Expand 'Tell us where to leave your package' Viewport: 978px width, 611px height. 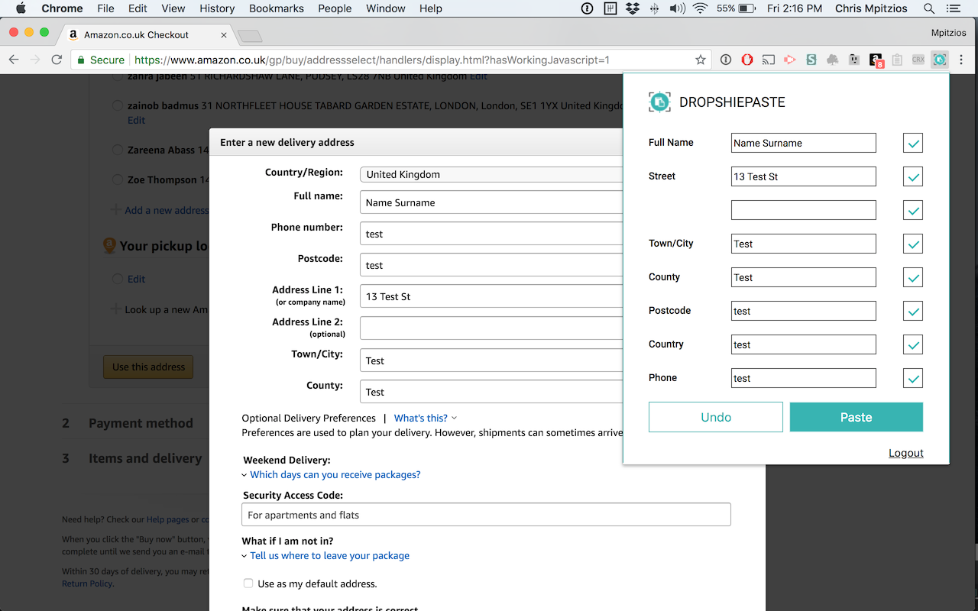point(329,555)
